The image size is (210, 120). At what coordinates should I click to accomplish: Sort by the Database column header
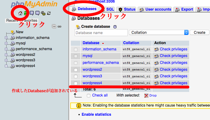point(91,43)
